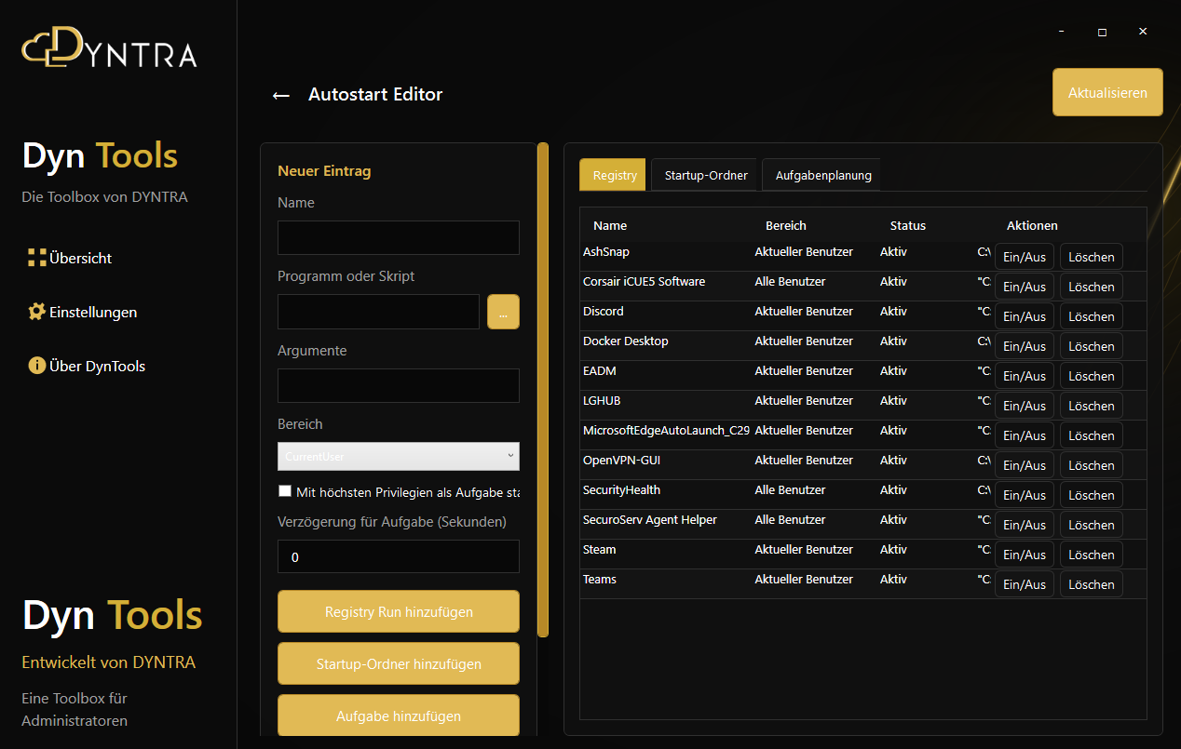
Task: Click Löschen for LGHUB
Action: click(x=1092, y=406)
